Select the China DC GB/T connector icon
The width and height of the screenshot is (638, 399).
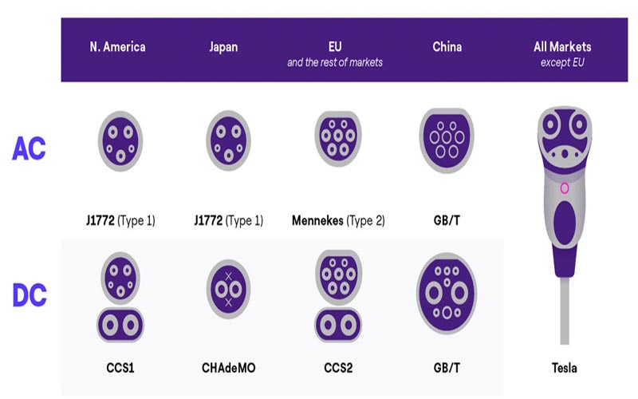(447, 293)
